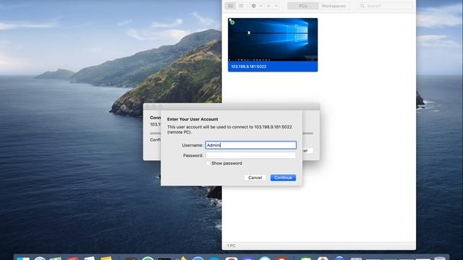The width and height of the screenshot is (463, 260).
Task: Cancel the Enter Your User Account dialog
Action: [255, 178]
